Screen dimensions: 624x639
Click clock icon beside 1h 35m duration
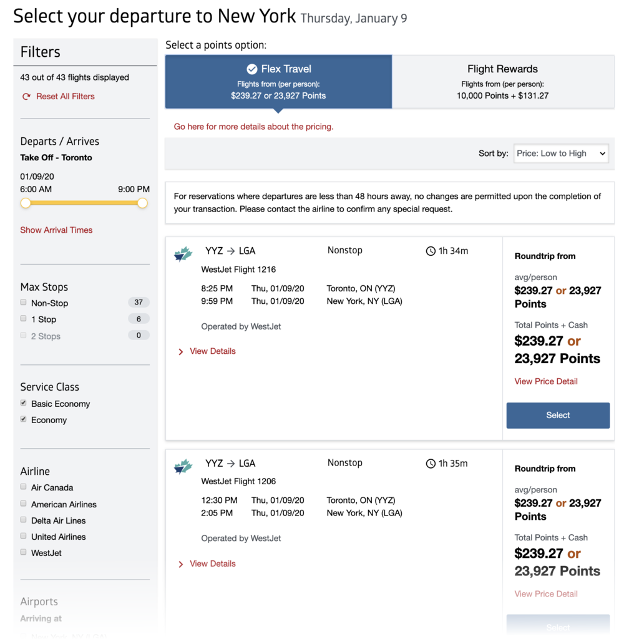click(431, 464)
